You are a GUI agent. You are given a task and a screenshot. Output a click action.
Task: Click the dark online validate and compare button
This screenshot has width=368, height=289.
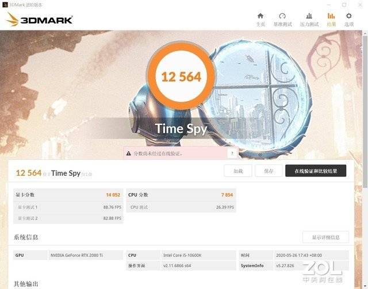[x=316, y=171]
